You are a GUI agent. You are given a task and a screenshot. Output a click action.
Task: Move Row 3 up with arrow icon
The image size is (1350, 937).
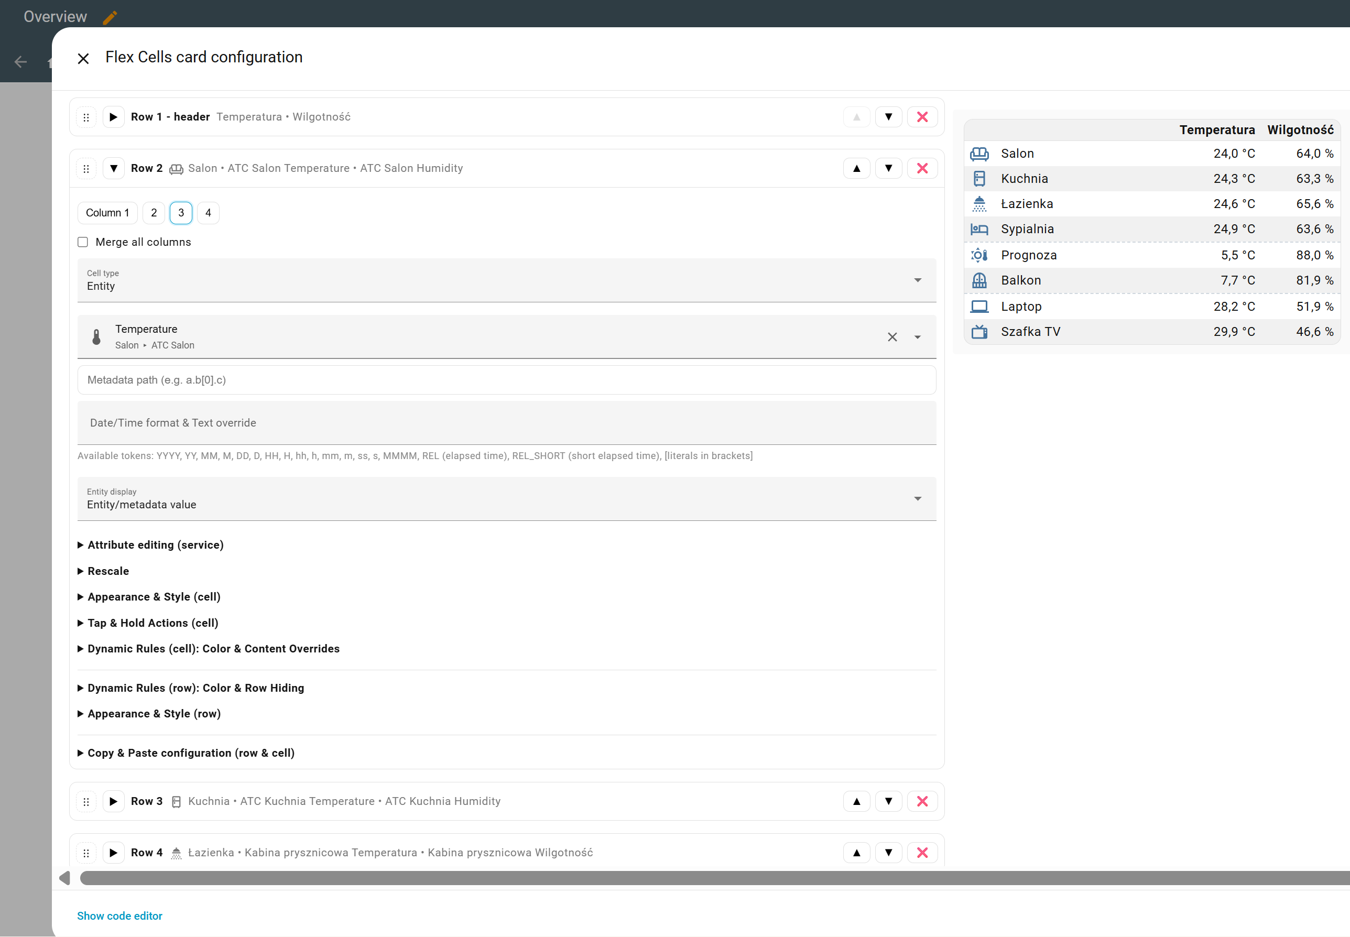click(x=856, y=801)
